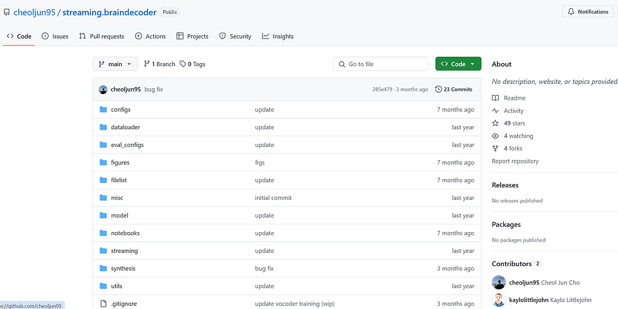Screen dimensions: 618x309
Task: Click the notebooks folder icon
Action: point(103,233)
